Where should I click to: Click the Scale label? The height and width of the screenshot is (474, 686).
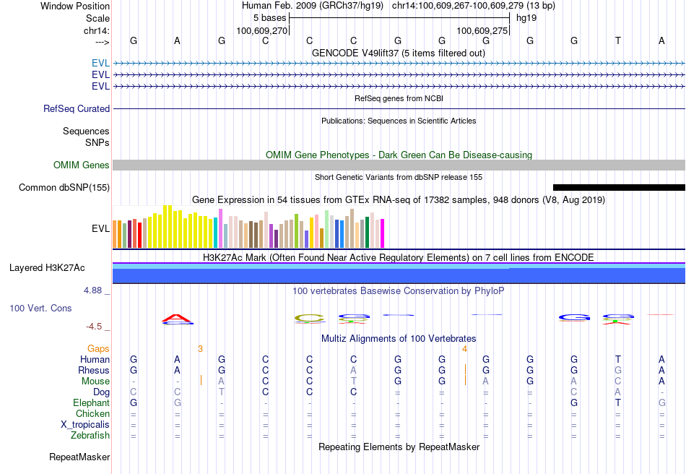click(x=97, y=18)
